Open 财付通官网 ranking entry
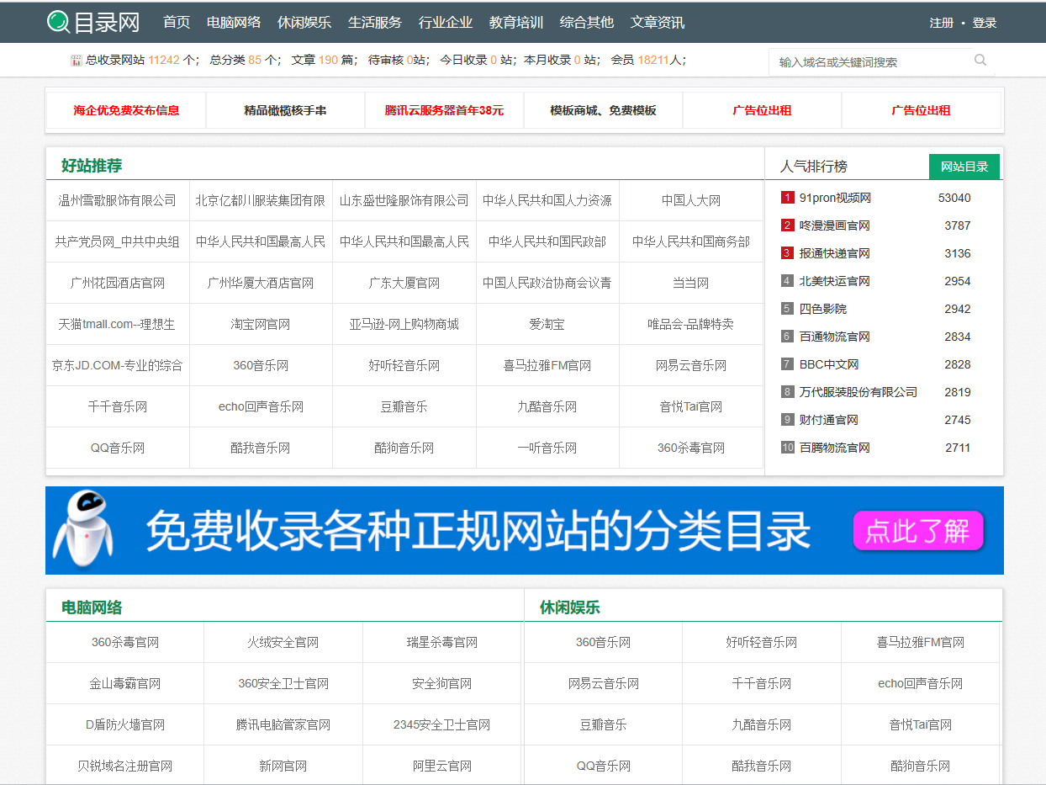Screen dimensions: 1046x785 pyautogui.click(x=828, y=420)
